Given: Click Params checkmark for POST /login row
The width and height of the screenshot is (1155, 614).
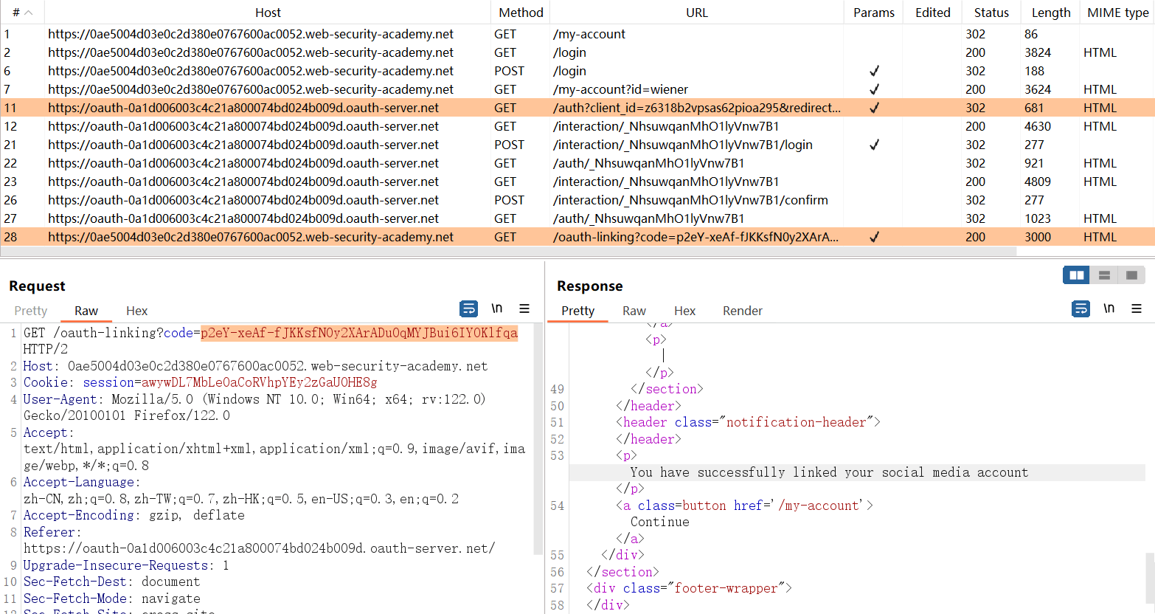Looking at the screenshot, I should tap(873, 71).
